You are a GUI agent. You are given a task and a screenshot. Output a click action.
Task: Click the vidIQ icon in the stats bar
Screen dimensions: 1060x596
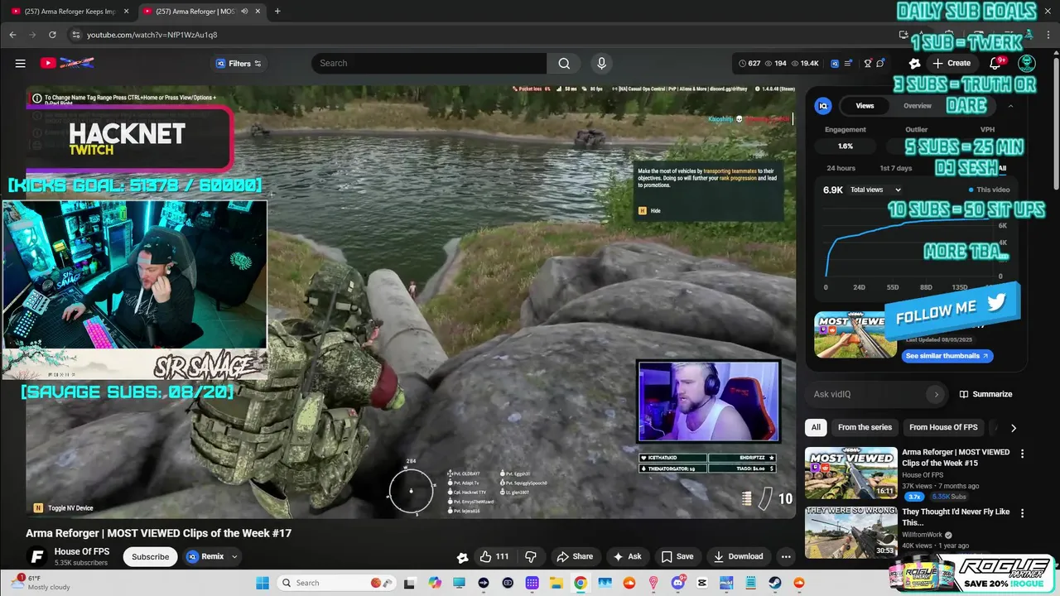point(835,63)
